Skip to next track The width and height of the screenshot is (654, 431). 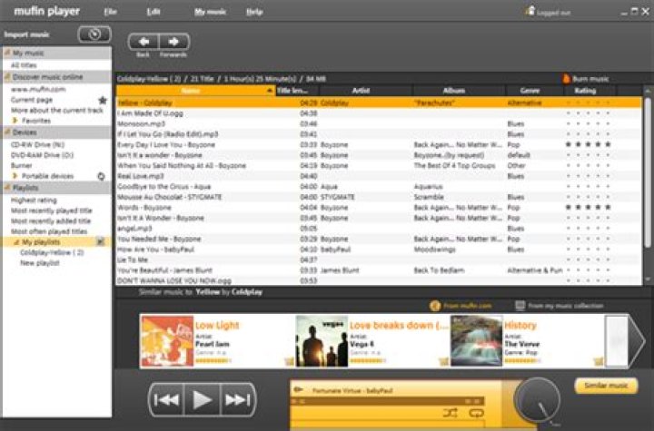coord(237,400)
